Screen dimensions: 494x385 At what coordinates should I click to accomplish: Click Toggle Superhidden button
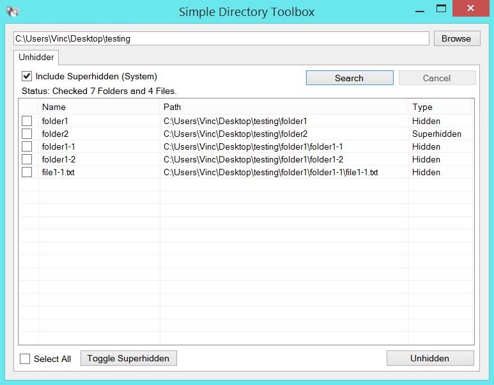[128, 359]
